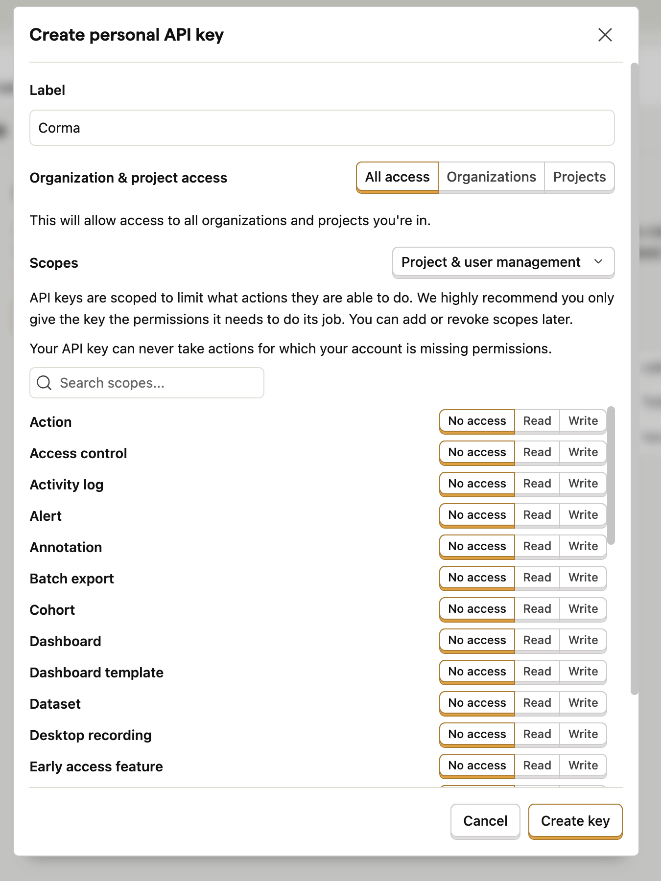Set Cohort scope to No access

(477, 609)
